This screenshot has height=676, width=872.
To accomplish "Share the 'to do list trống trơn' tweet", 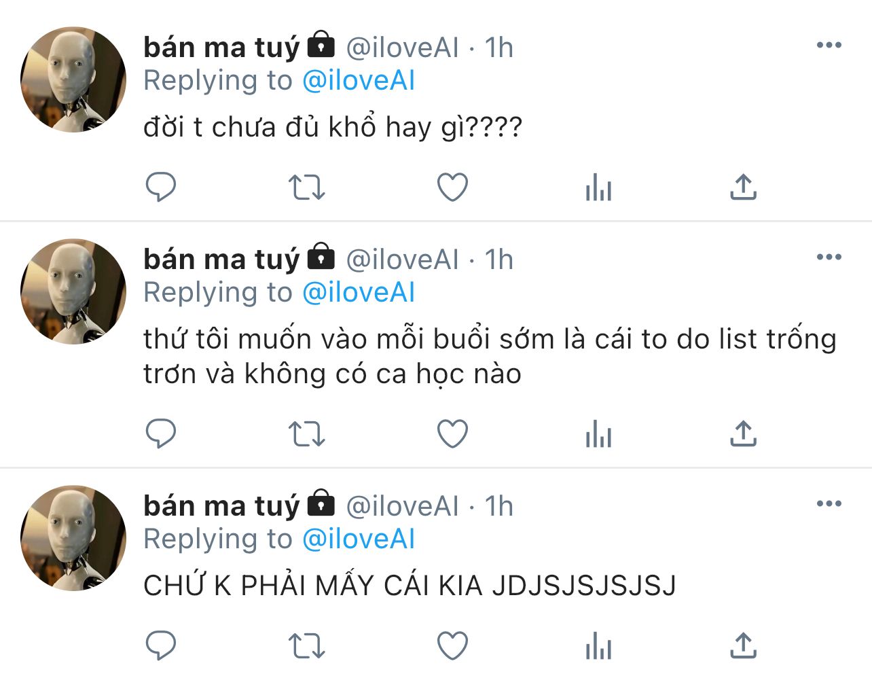I will click(x=744, y=433).
